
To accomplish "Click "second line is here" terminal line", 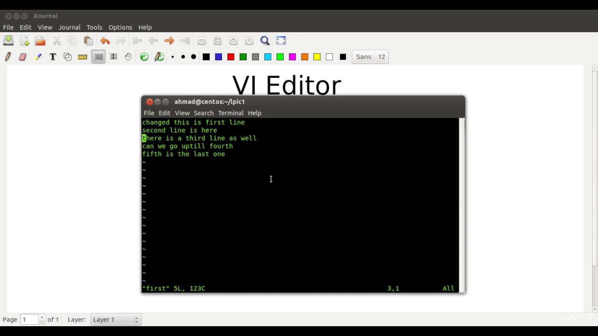I will tap(179, 130).
